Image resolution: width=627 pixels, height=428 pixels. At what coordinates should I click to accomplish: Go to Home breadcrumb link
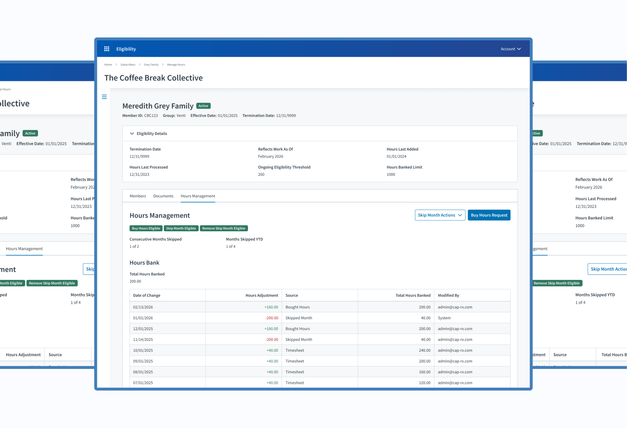pyautogui.click(x=108, y=65)
